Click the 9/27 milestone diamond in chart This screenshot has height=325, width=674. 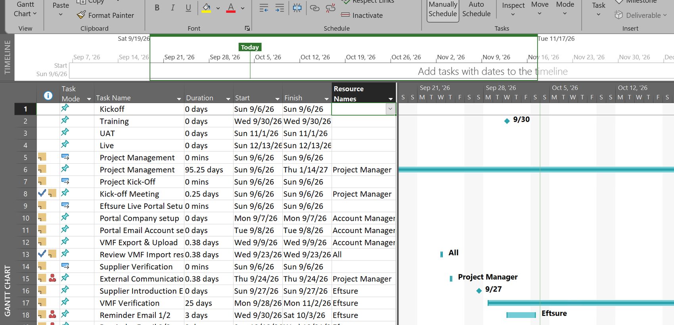click(479, 291)
